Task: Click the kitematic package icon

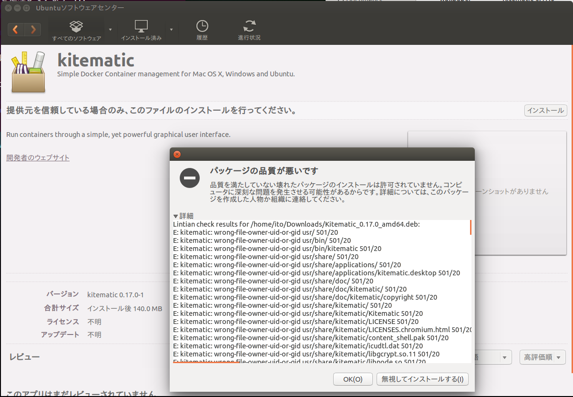Action: pos(28,72)
